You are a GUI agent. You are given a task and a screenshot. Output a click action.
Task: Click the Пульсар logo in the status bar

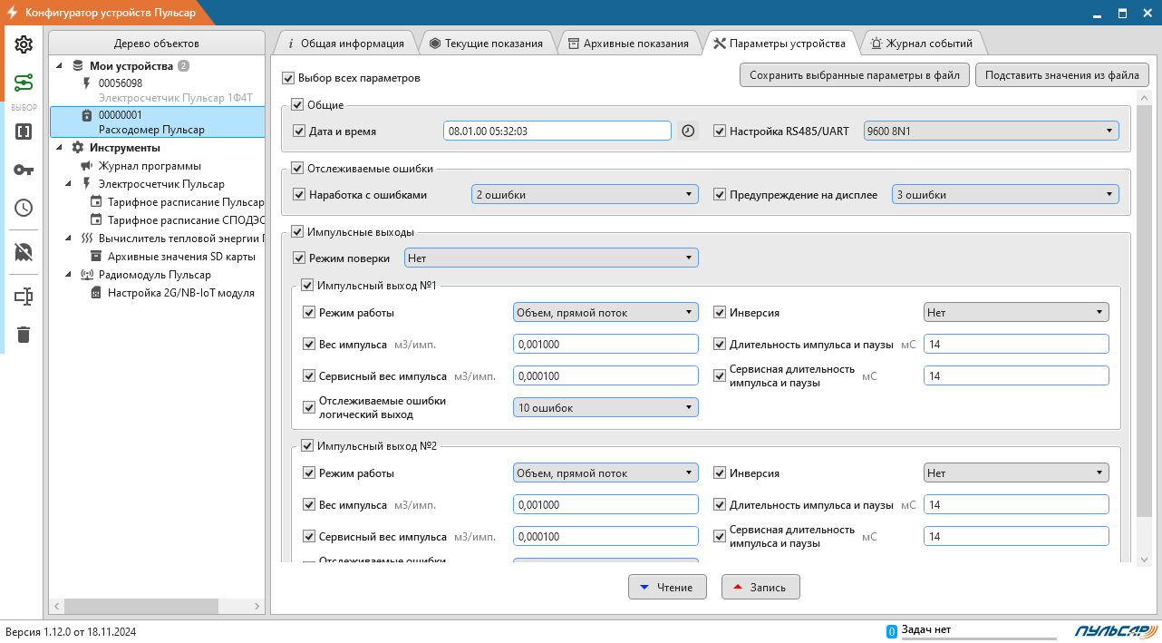click(1116, 631)
